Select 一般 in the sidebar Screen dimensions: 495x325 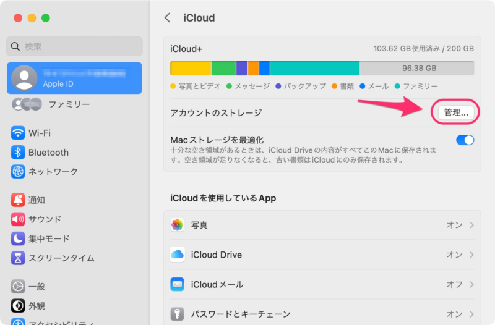(74, 286)
